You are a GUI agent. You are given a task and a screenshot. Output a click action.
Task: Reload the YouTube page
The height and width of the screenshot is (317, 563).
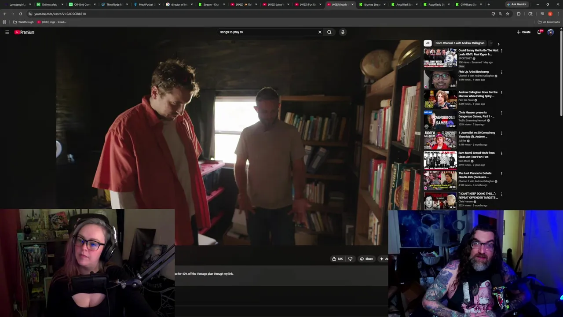(x=20, y=14)
